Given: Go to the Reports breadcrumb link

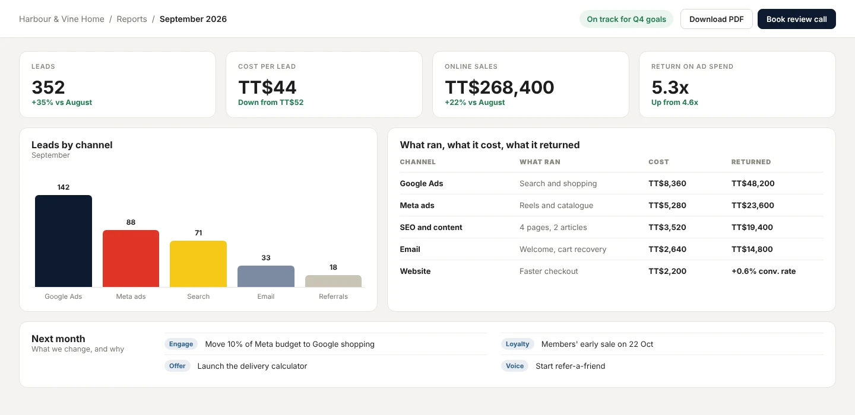Looking at the screenshot, I should pos(132,19).
